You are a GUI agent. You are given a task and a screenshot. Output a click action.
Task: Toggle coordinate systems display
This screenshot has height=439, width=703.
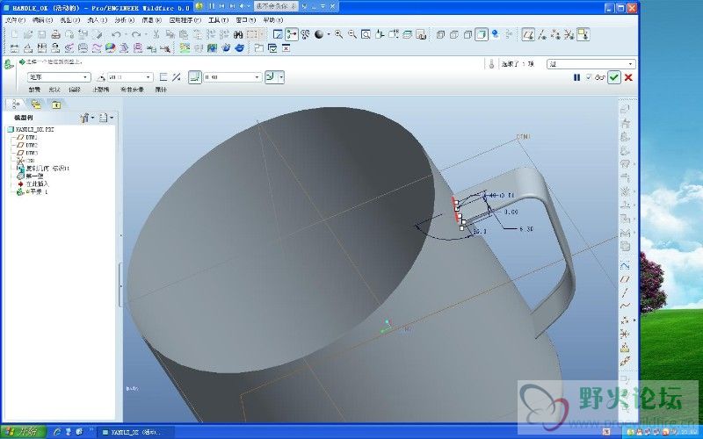569,34
